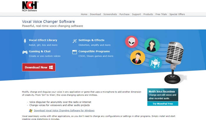This screenshot has width=206, height=120.
Task: Click the Compatible Programs heading
Action: point(94,51)
